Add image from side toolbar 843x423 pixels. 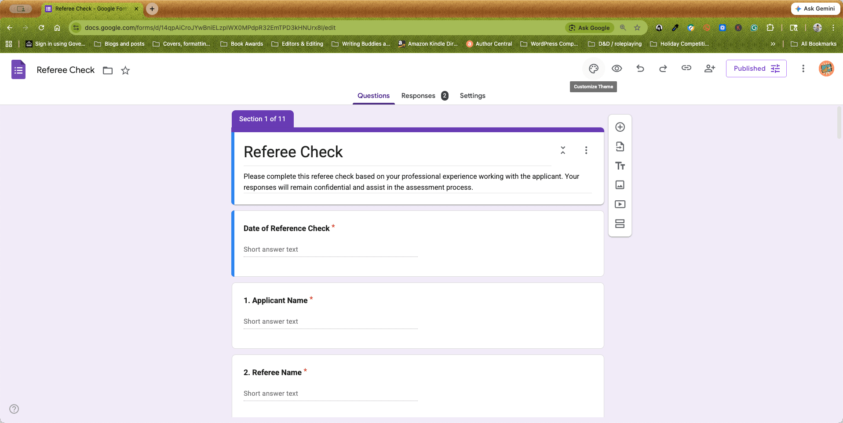click(x=620, y=185)
